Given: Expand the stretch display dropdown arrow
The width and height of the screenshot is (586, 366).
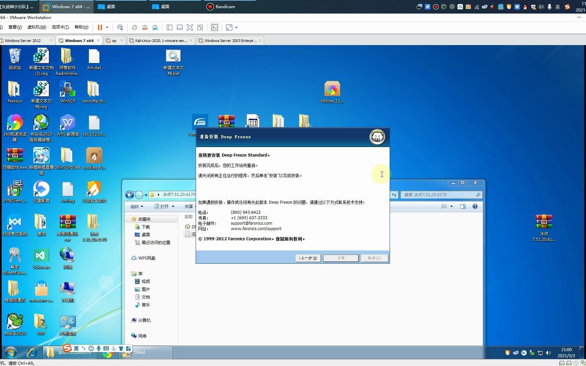Looking at the screenshot, I should click(x=236, y=27).
